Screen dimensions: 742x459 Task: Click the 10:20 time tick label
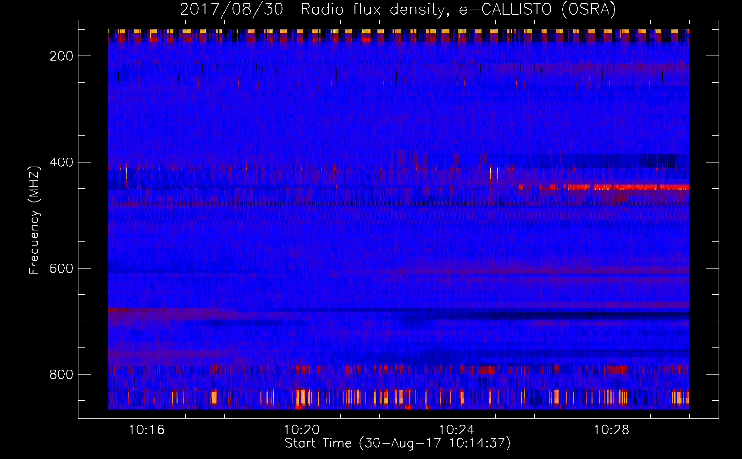[302, 430]
